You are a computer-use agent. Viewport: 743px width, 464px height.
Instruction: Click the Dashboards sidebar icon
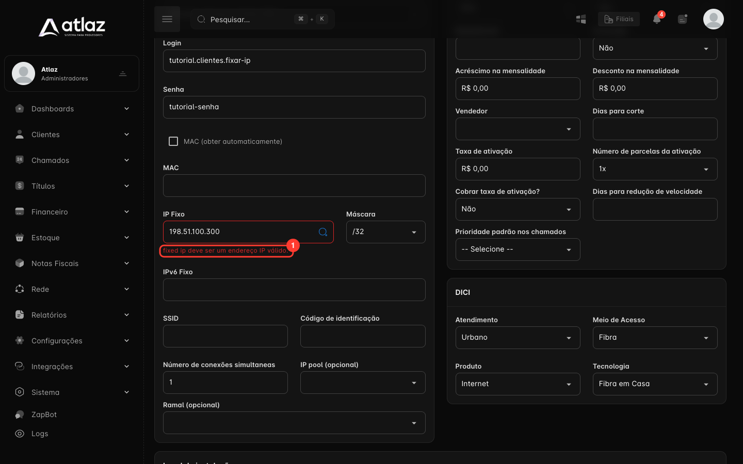(x=20, y=109)
